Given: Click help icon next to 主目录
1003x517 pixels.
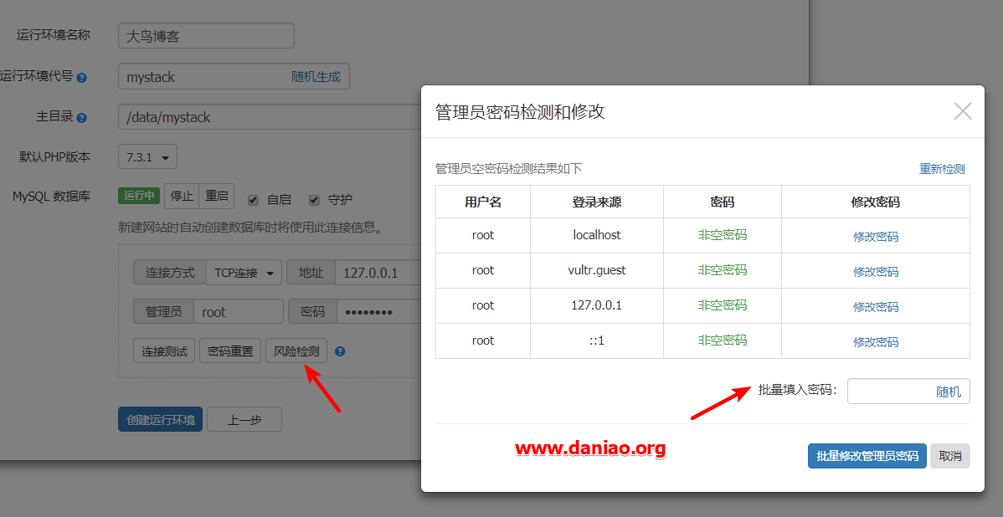Looking at the screenshot, I should pos(81,118).
